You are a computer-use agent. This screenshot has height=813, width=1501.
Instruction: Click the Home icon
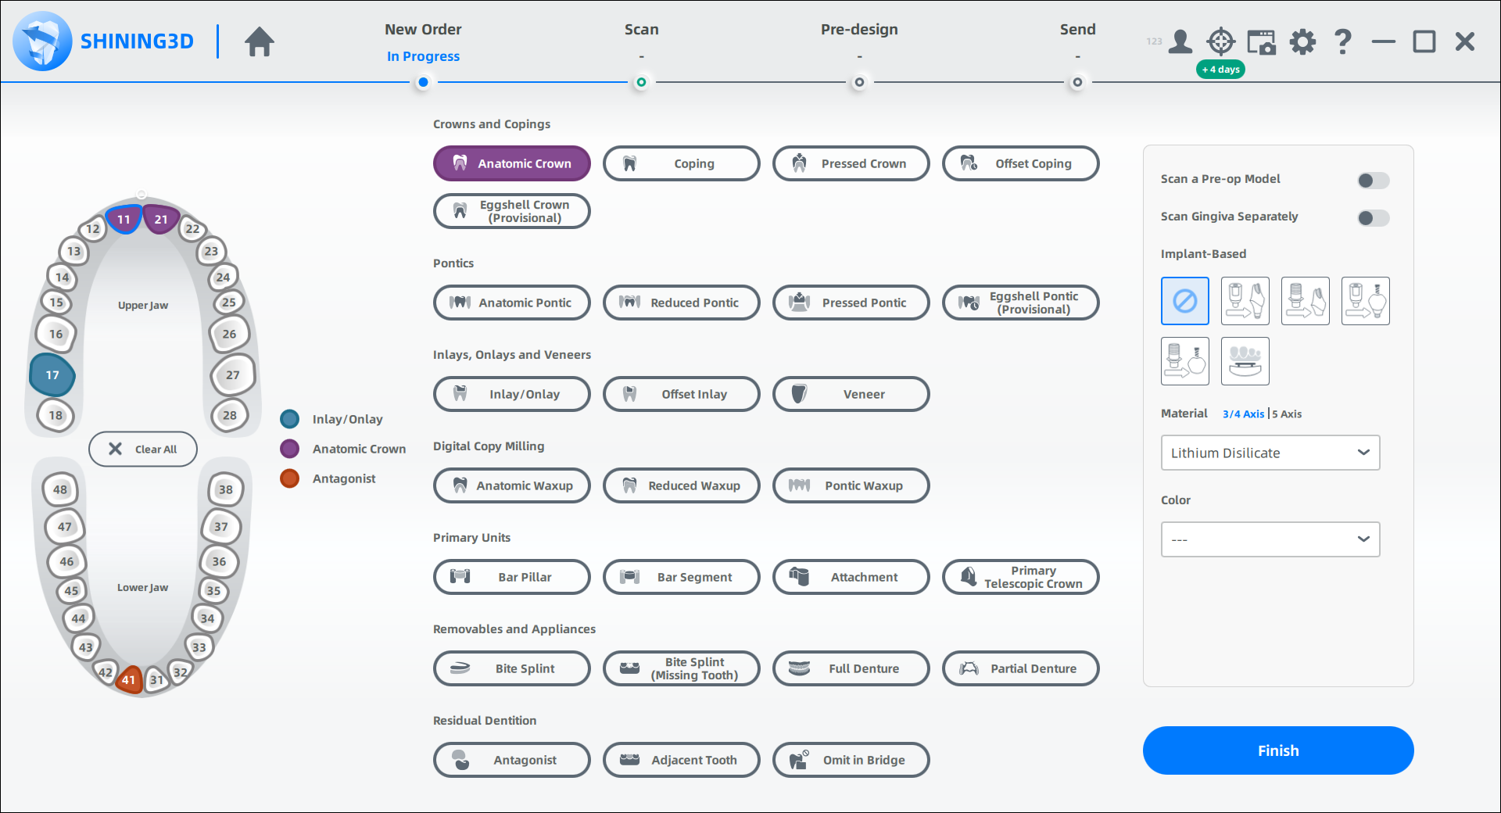259,41
